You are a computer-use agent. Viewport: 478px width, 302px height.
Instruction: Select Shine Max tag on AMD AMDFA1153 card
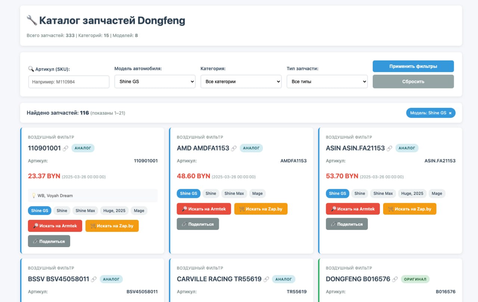pyautogui.click(x=234, y=193)
